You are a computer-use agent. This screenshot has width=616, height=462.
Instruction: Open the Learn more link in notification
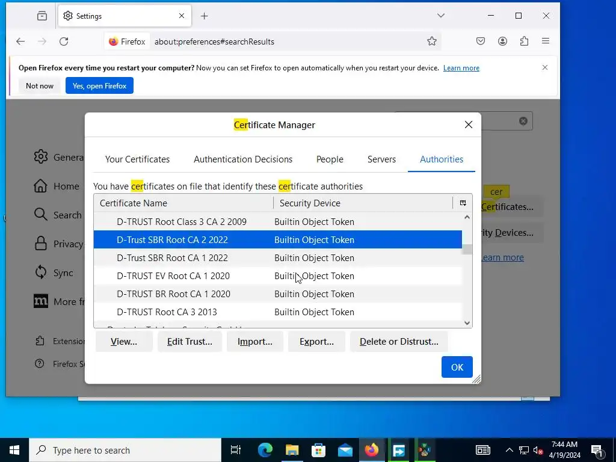tap(461, 68)
